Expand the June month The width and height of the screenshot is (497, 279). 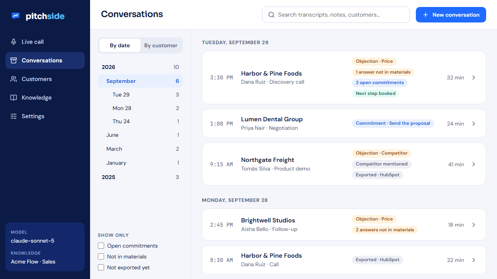coord(140,135)
